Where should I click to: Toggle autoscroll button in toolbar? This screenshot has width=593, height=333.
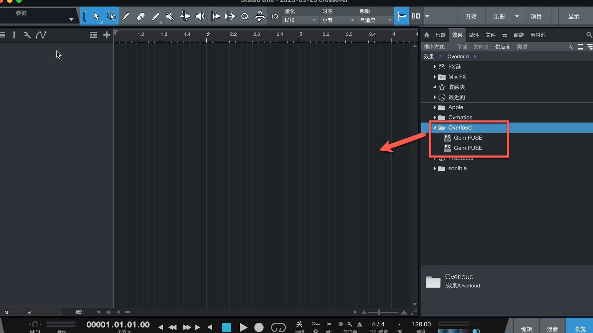pos(416,16)
